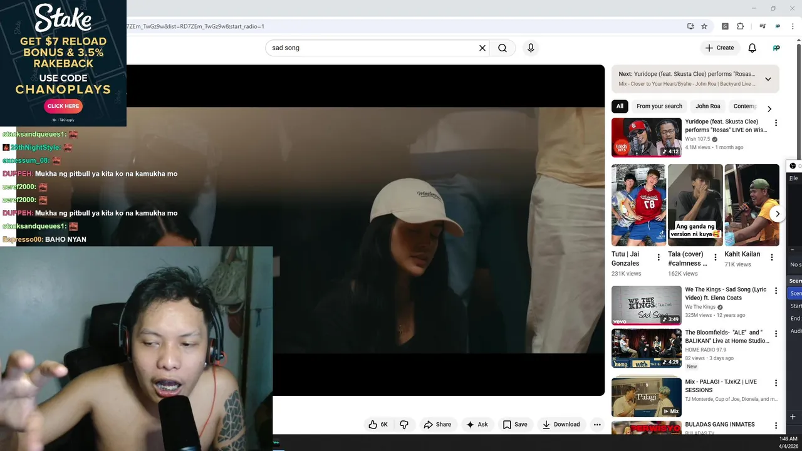
Task: Click the Stake 'CLICK HERE' banner button
Action: (63, 106)
